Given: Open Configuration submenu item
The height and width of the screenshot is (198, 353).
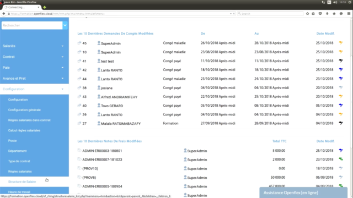Looking at the screenshot, I should [18, 100].
